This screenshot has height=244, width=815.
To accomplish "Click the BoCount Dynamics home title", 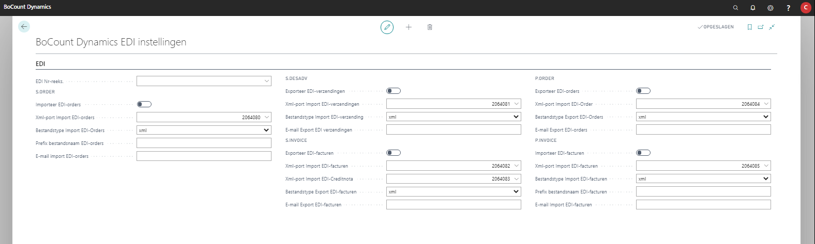I will point(27,7).
